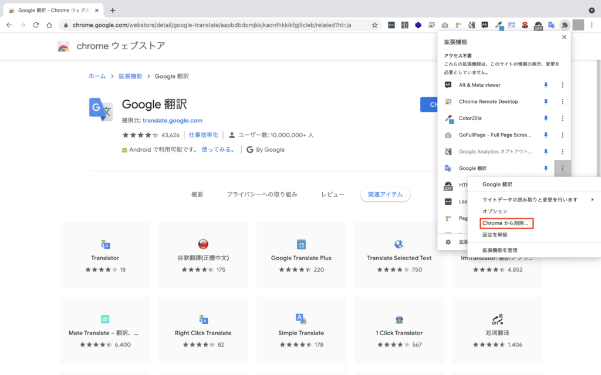Open a new browser tab
This screenshot has width=601, height=375.
pos(112,11)
